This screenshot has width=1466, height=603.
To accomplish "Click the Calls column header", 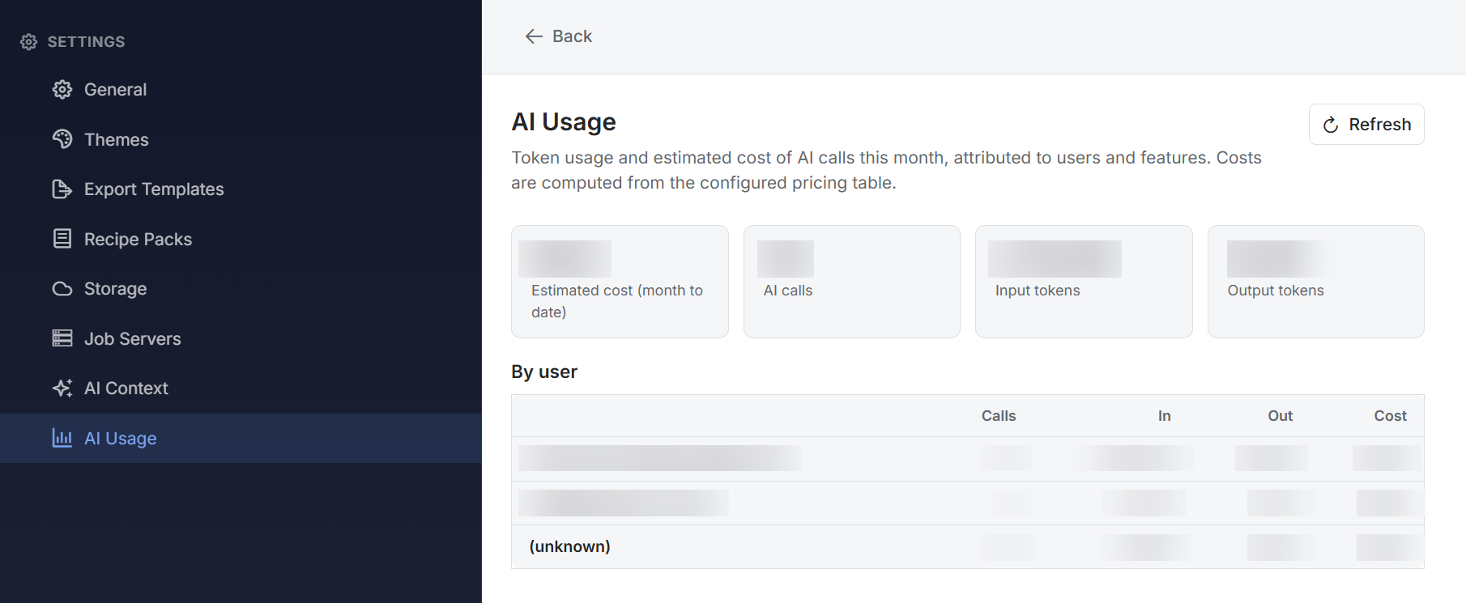I will 999,416.
